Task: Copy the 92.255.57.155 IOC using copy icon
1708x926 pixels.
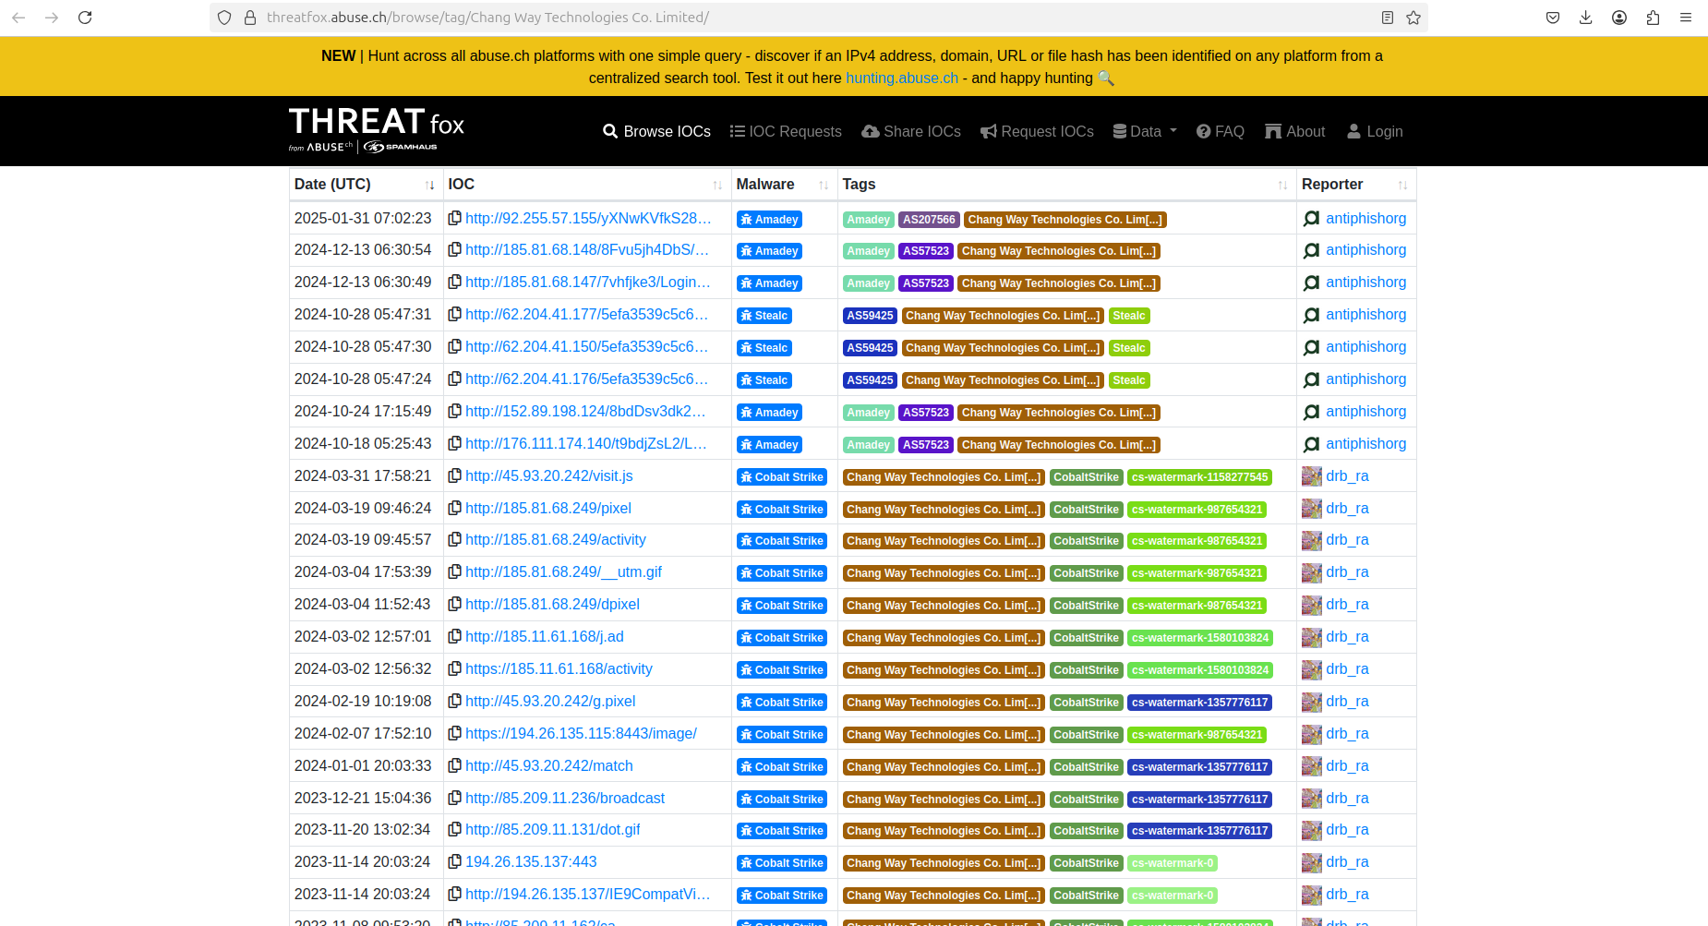Action: (454, 219)
